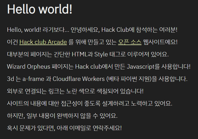Click the line starting '하지만, 일부 내용이'
This screenshot has height=139, width=198.
click(x=62, y=116)
